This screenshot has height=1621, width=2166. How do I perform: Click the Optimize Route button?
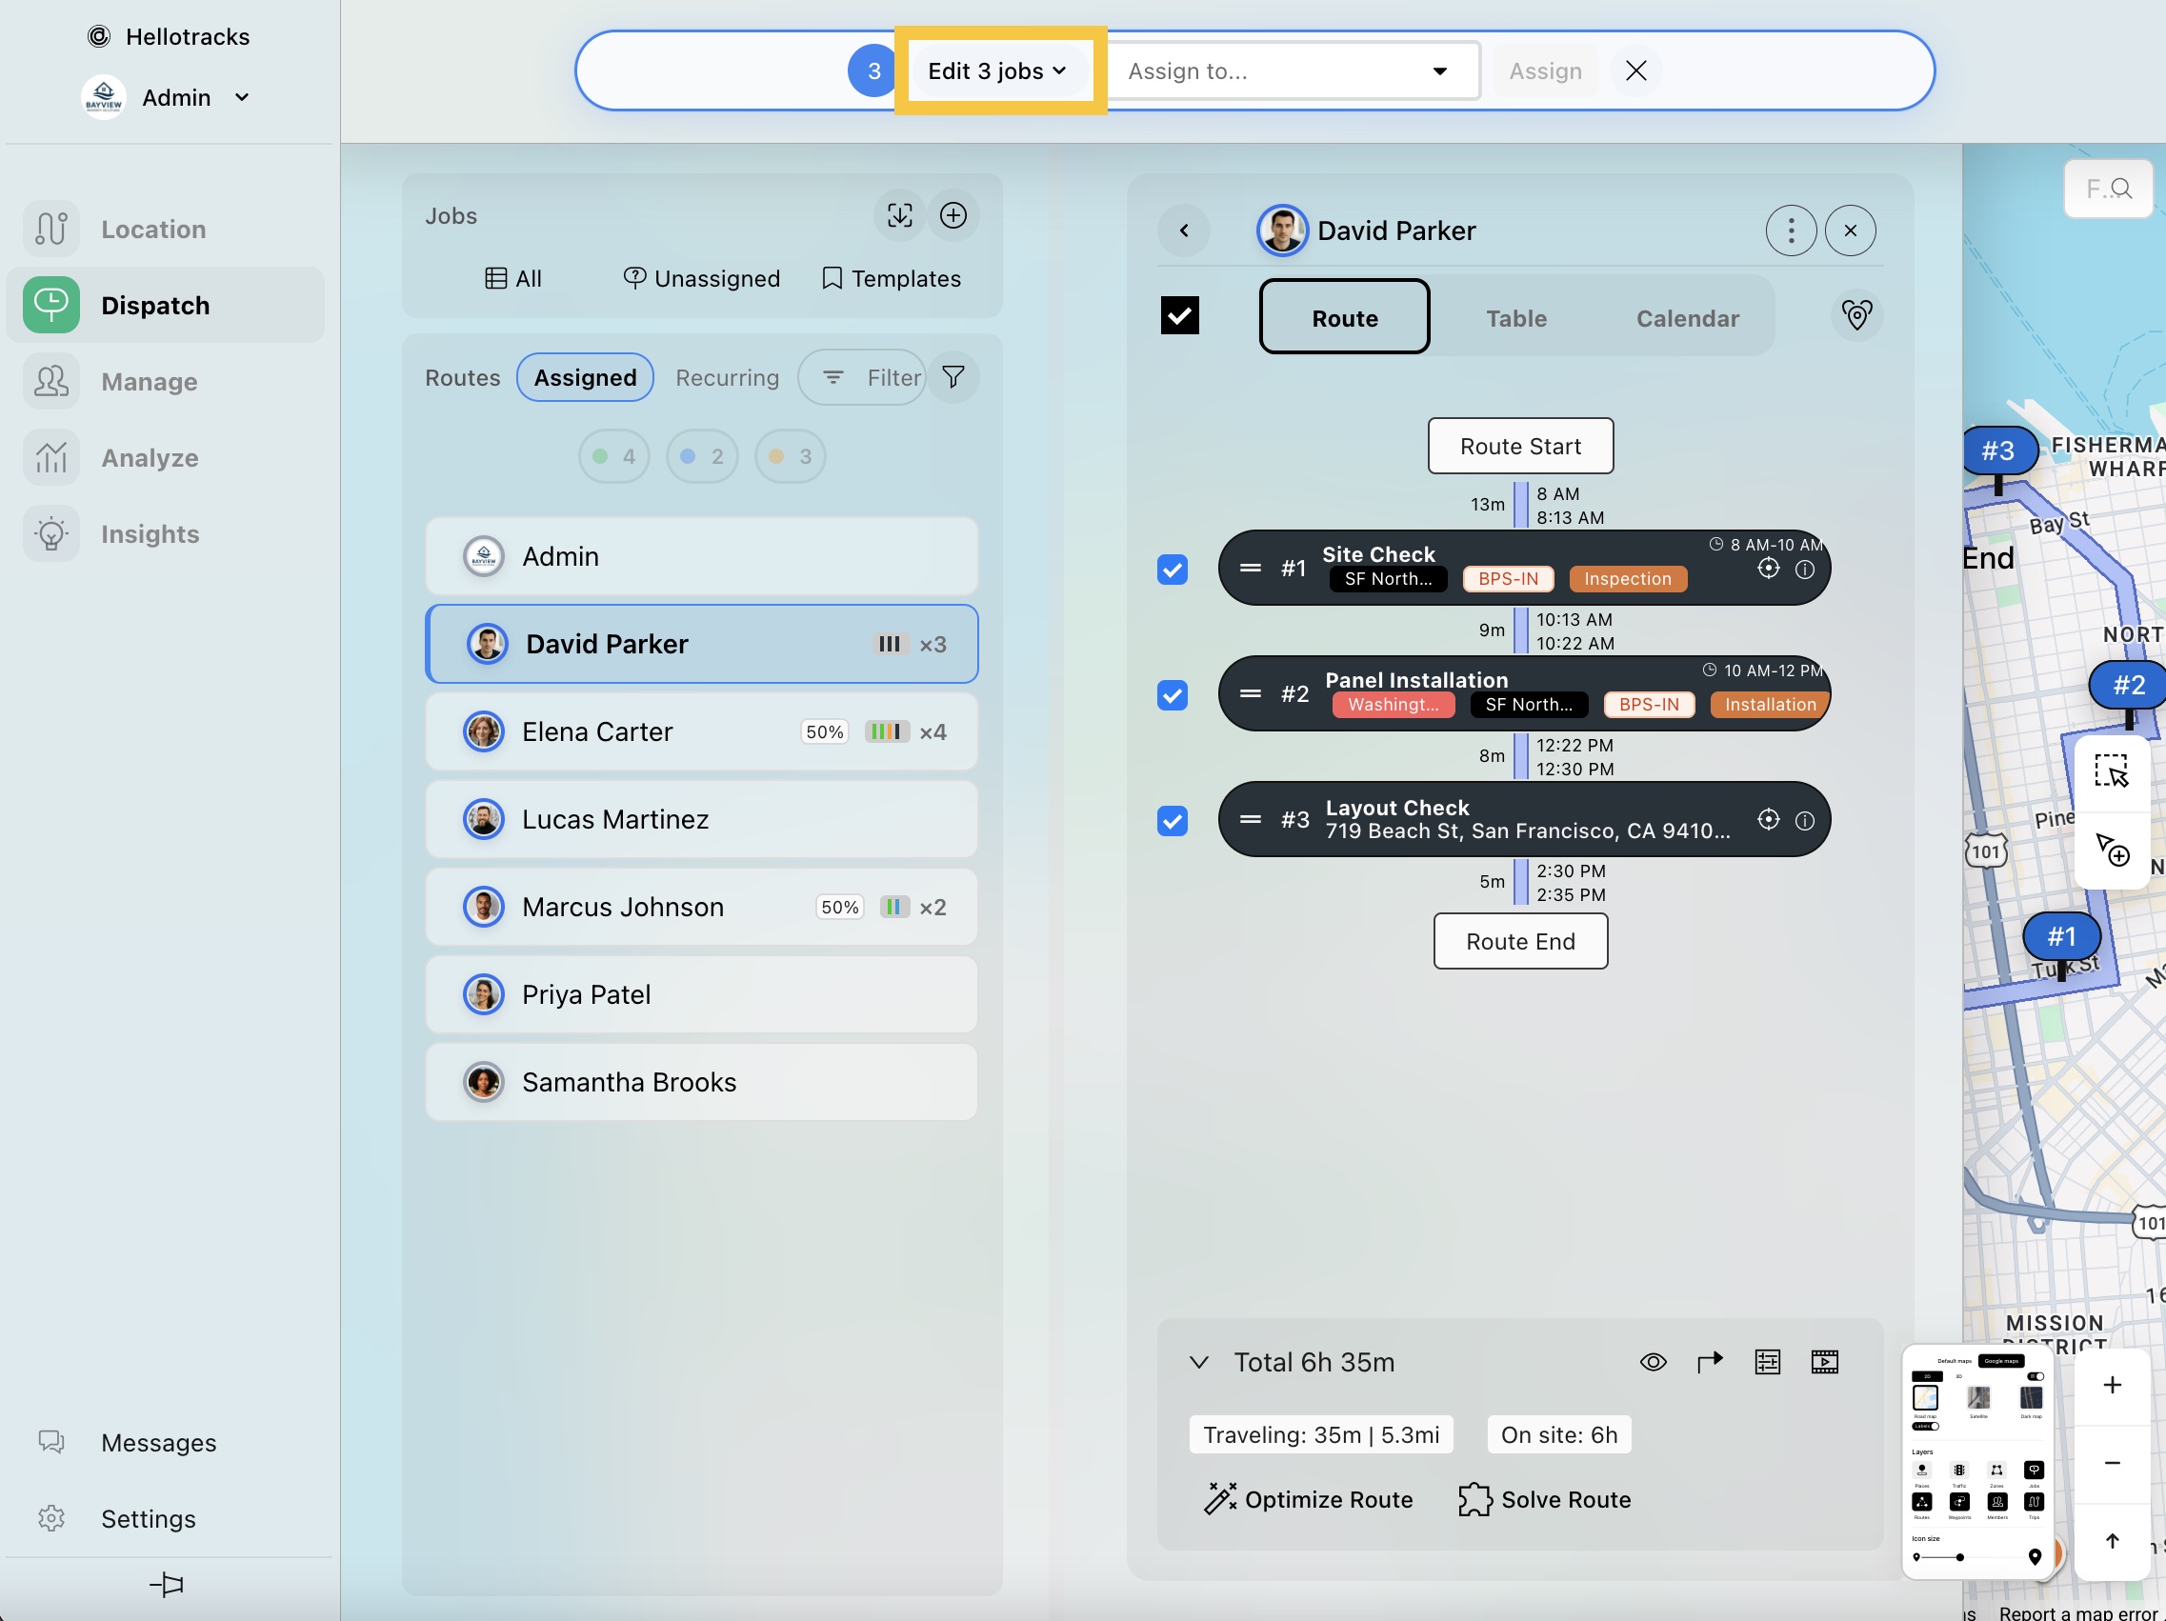(x=1308, y=1499)
